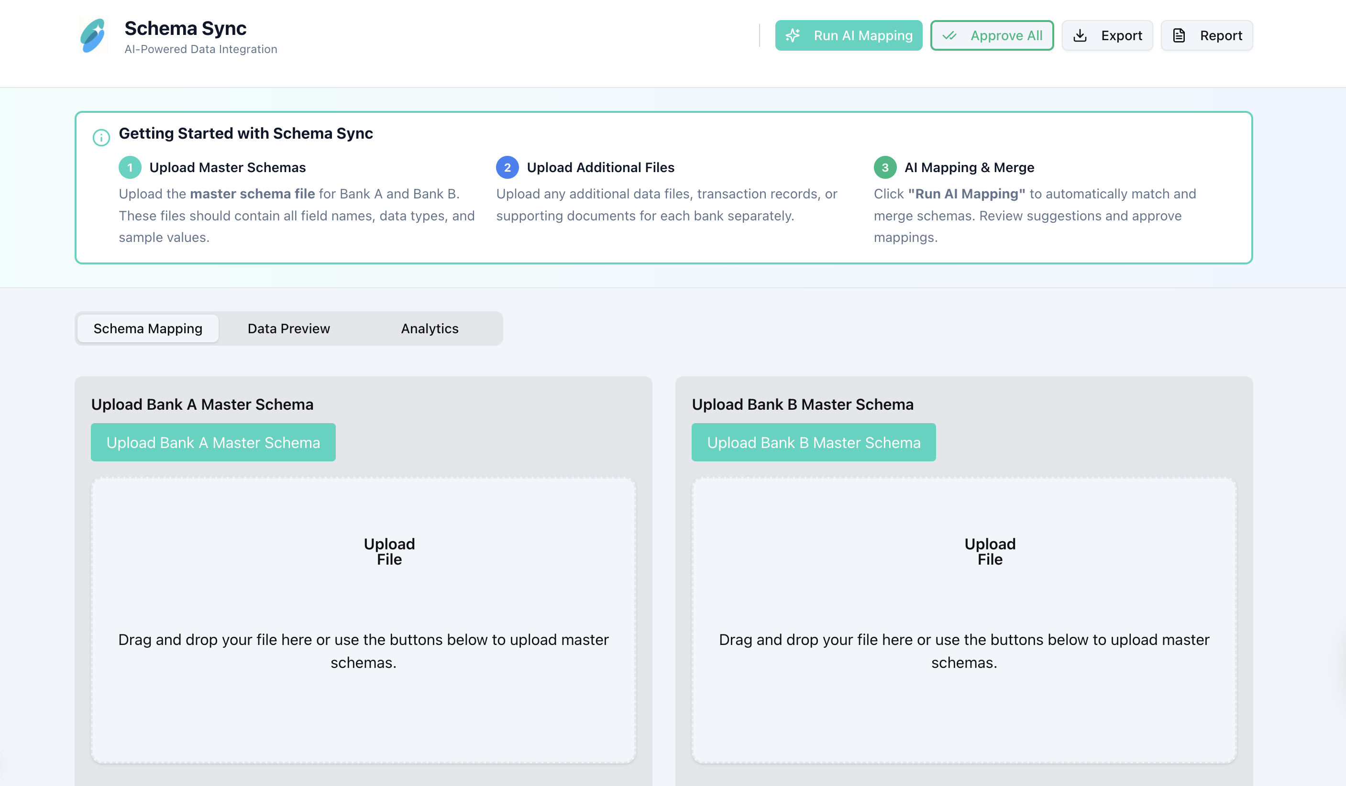Switch to the Data Preview tab

288,328
